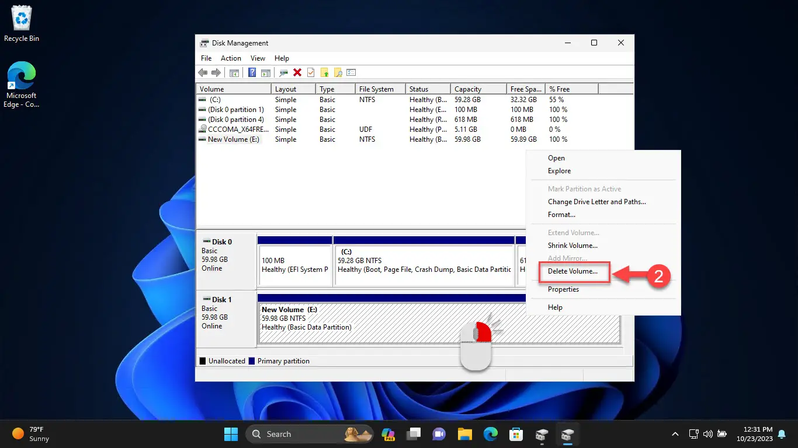798x448 pixels.
Task: Select the New Volume (E:) list row
Action: pos(415,139)
